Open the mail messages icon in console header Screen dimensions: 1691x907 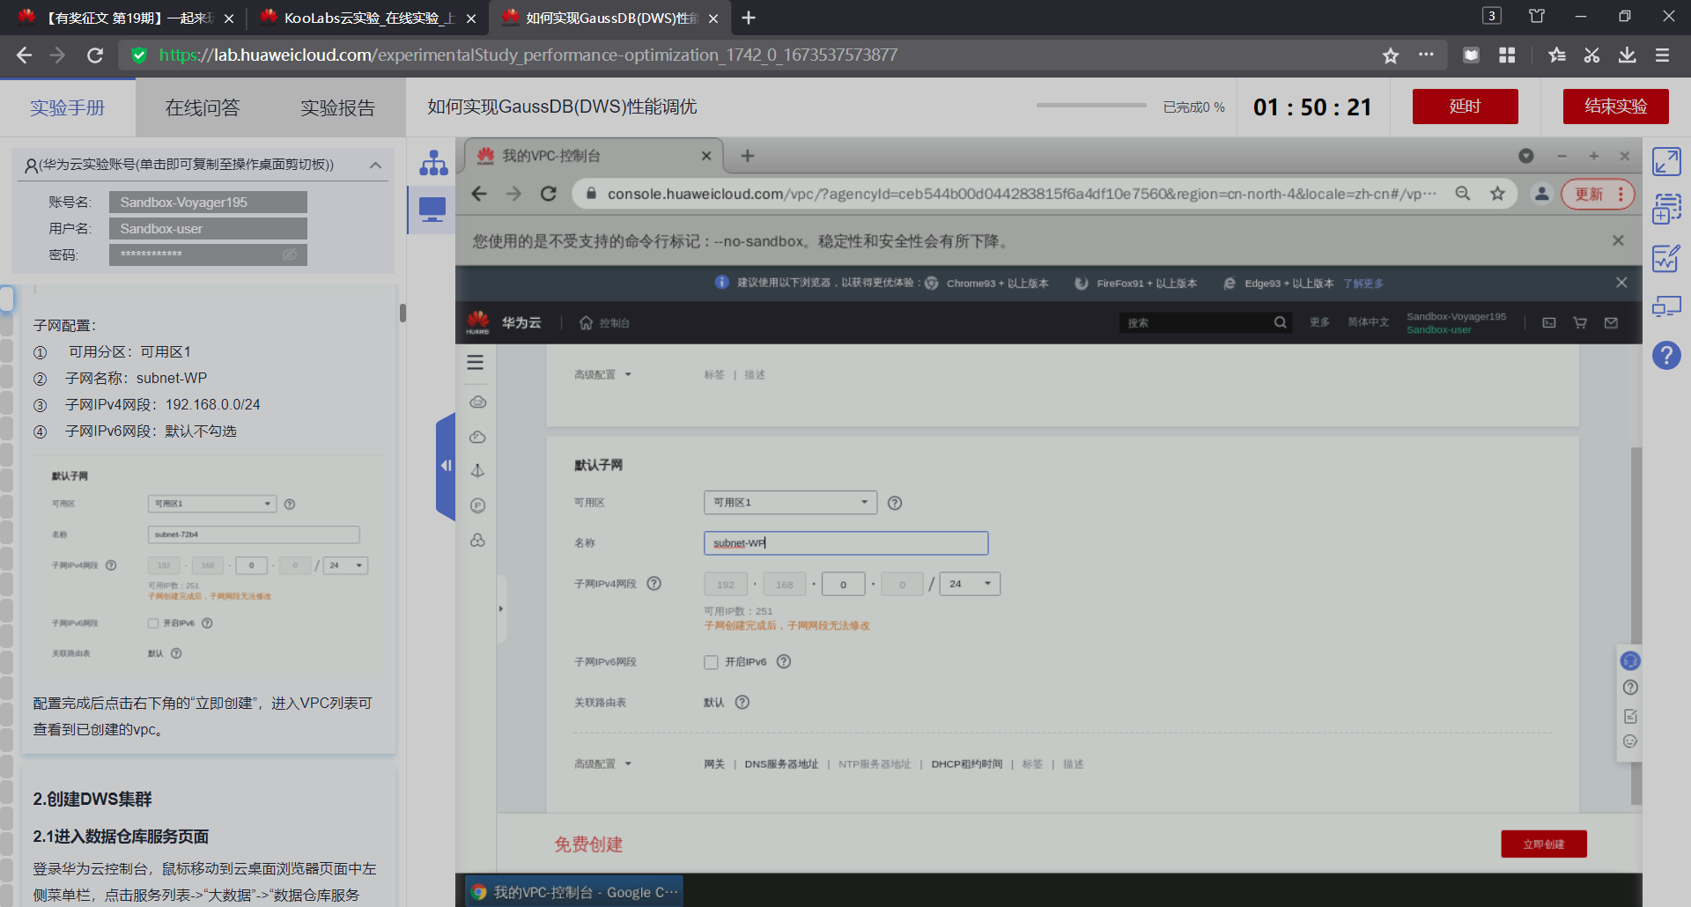point(1611,323)
